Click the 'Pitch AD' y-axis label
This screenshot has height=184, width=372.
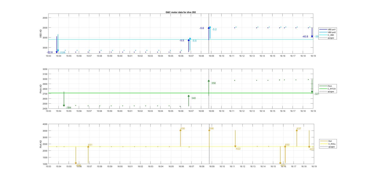click(x=41, y=89)
